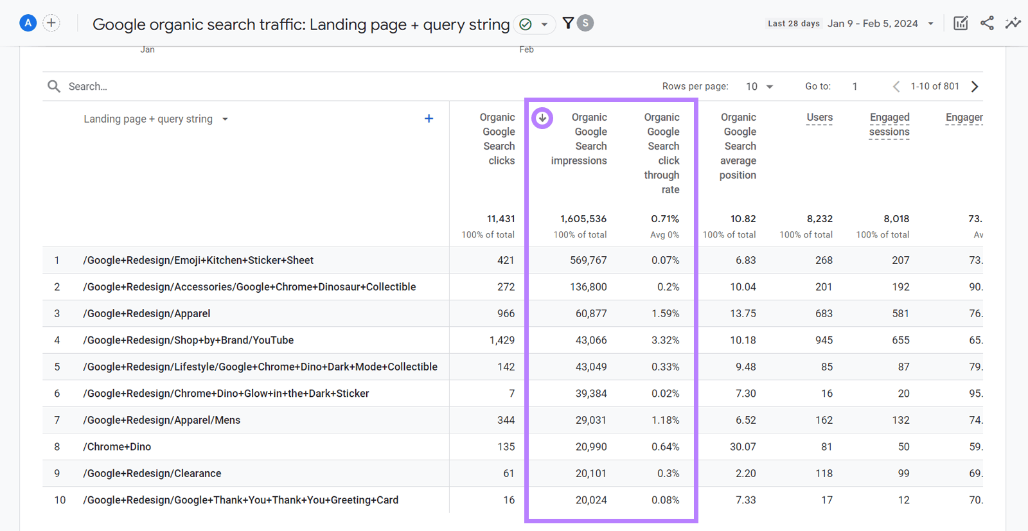Screen dimensions: 1028x531
Task: Expand the dropdown arrow beside report status check
Action: click(x=544, y=24)
